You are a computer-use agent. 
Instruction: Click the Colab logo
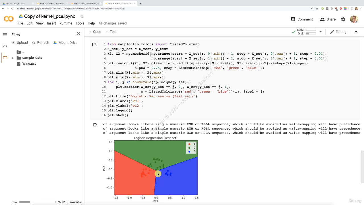coord(9,19)
